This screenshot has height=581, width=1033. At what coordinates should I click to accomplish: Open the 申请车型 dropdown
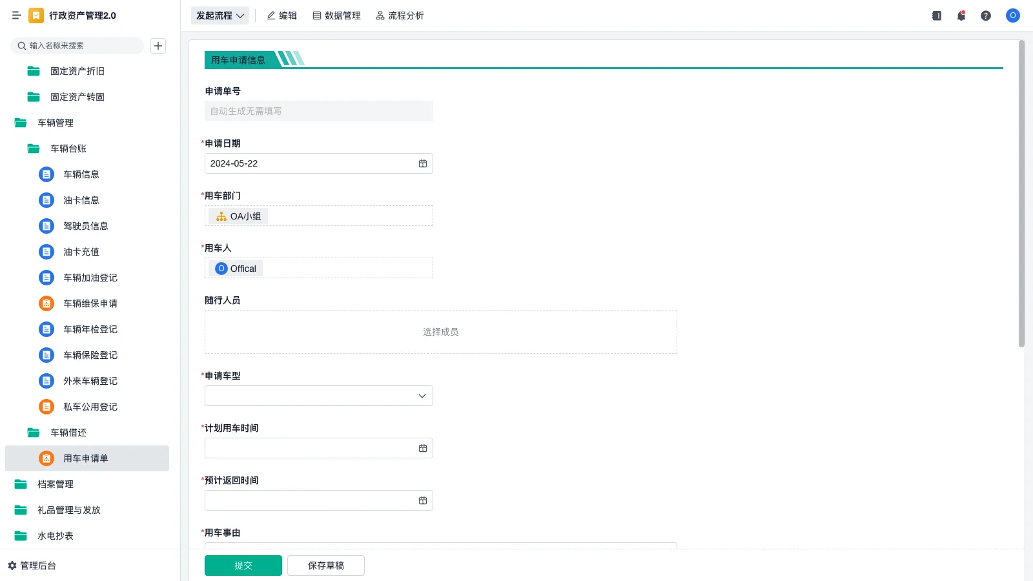point(319,396)
